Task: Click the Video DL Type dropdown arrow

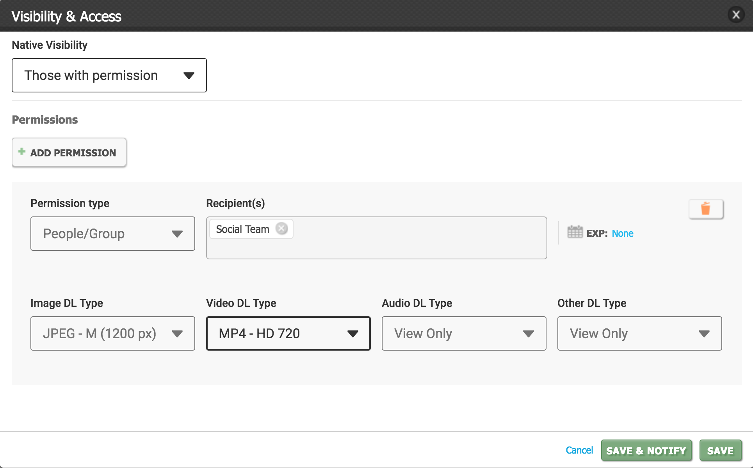Action: pos(352,333)
